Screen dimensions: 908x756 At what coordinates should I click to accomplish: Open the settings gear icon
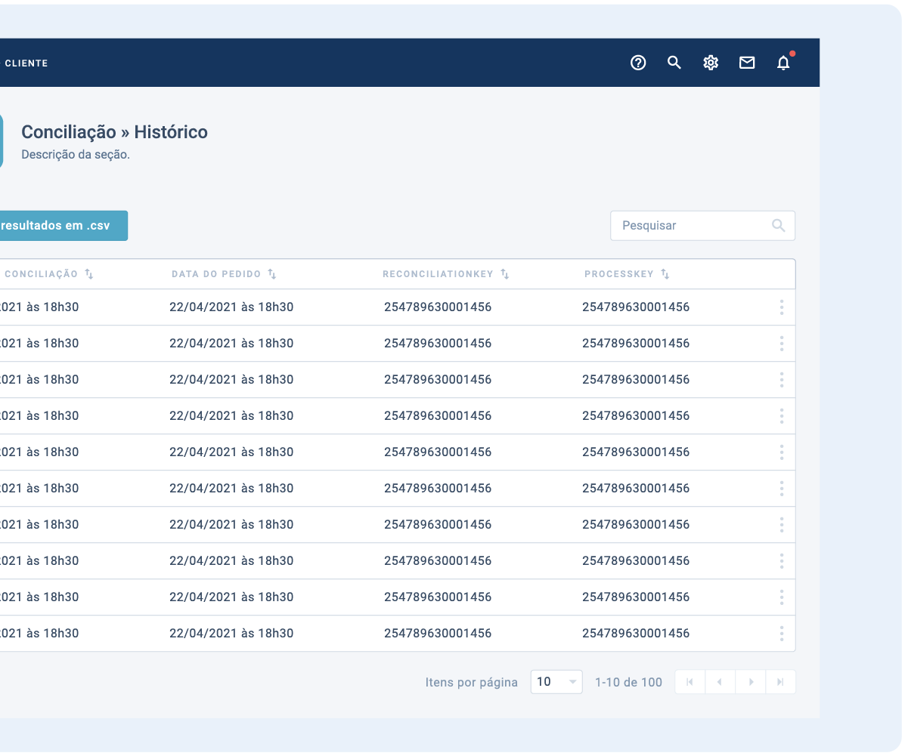(x=711, y=63)
